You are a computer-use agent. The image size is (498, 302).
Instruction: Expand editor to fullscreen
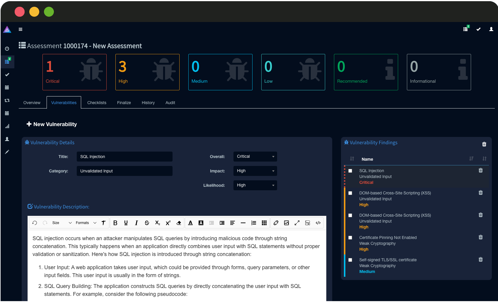tap(297, 223)
